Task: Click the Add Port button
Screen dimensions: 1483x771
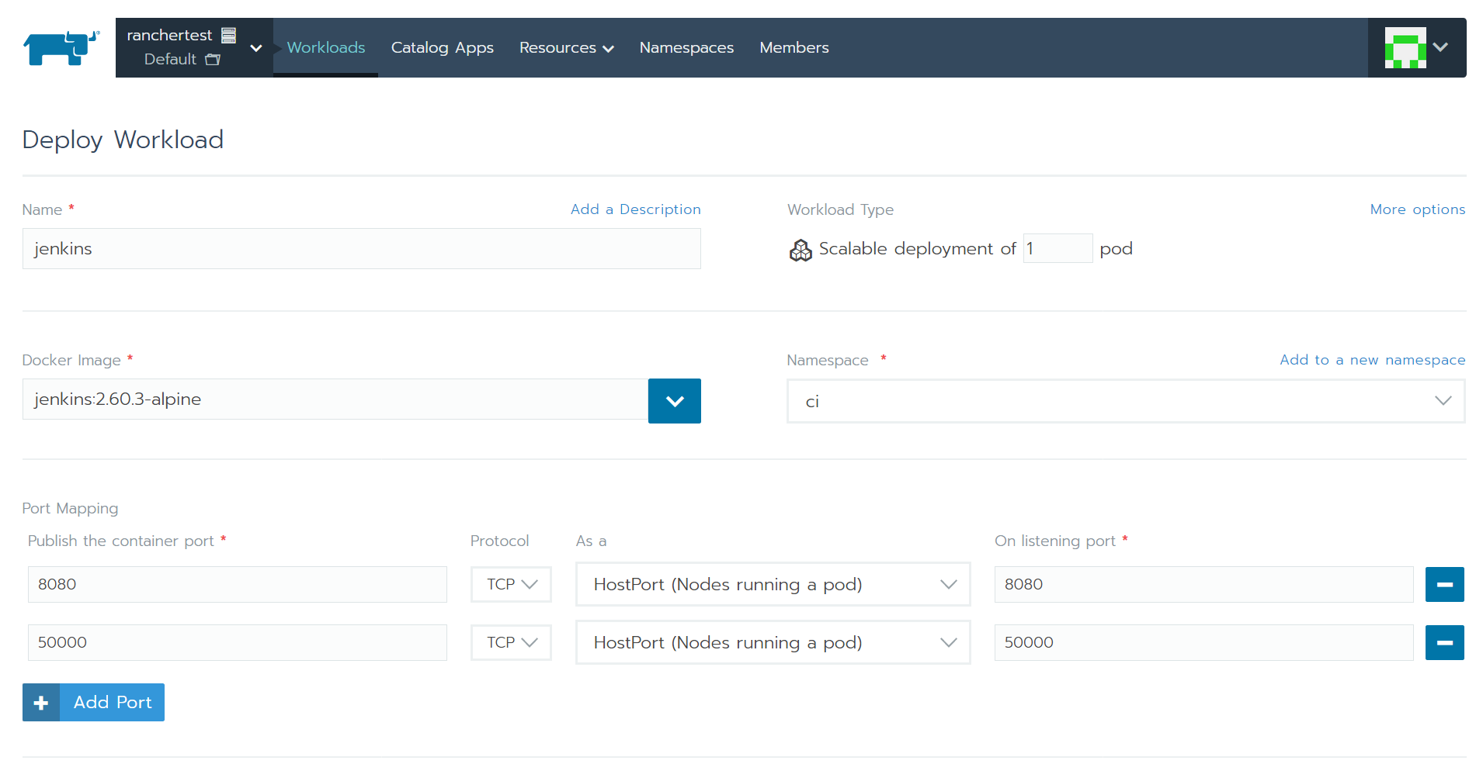Action: [x=93, y=702]
